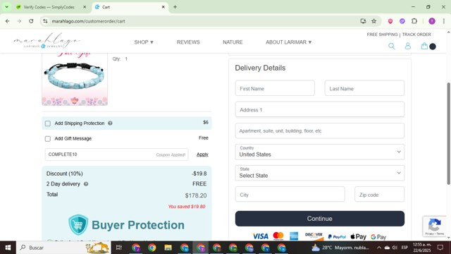Click the City field

(x=290, y=195)
